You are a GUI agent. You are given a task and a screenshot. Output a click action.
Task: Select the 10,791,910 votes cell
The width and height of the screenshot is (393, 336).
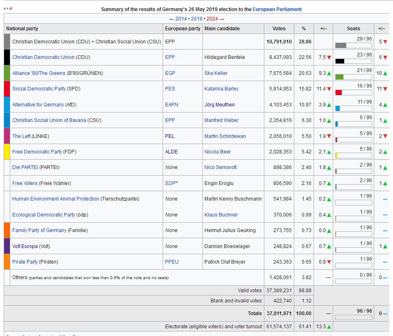(279, 42)
